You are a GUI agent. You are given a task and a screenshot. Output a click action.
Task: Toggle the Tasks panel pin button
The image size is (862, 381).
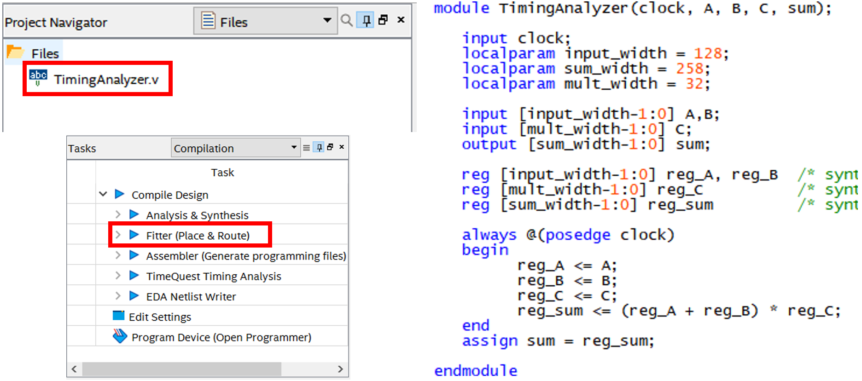click(x=319, y=147)
